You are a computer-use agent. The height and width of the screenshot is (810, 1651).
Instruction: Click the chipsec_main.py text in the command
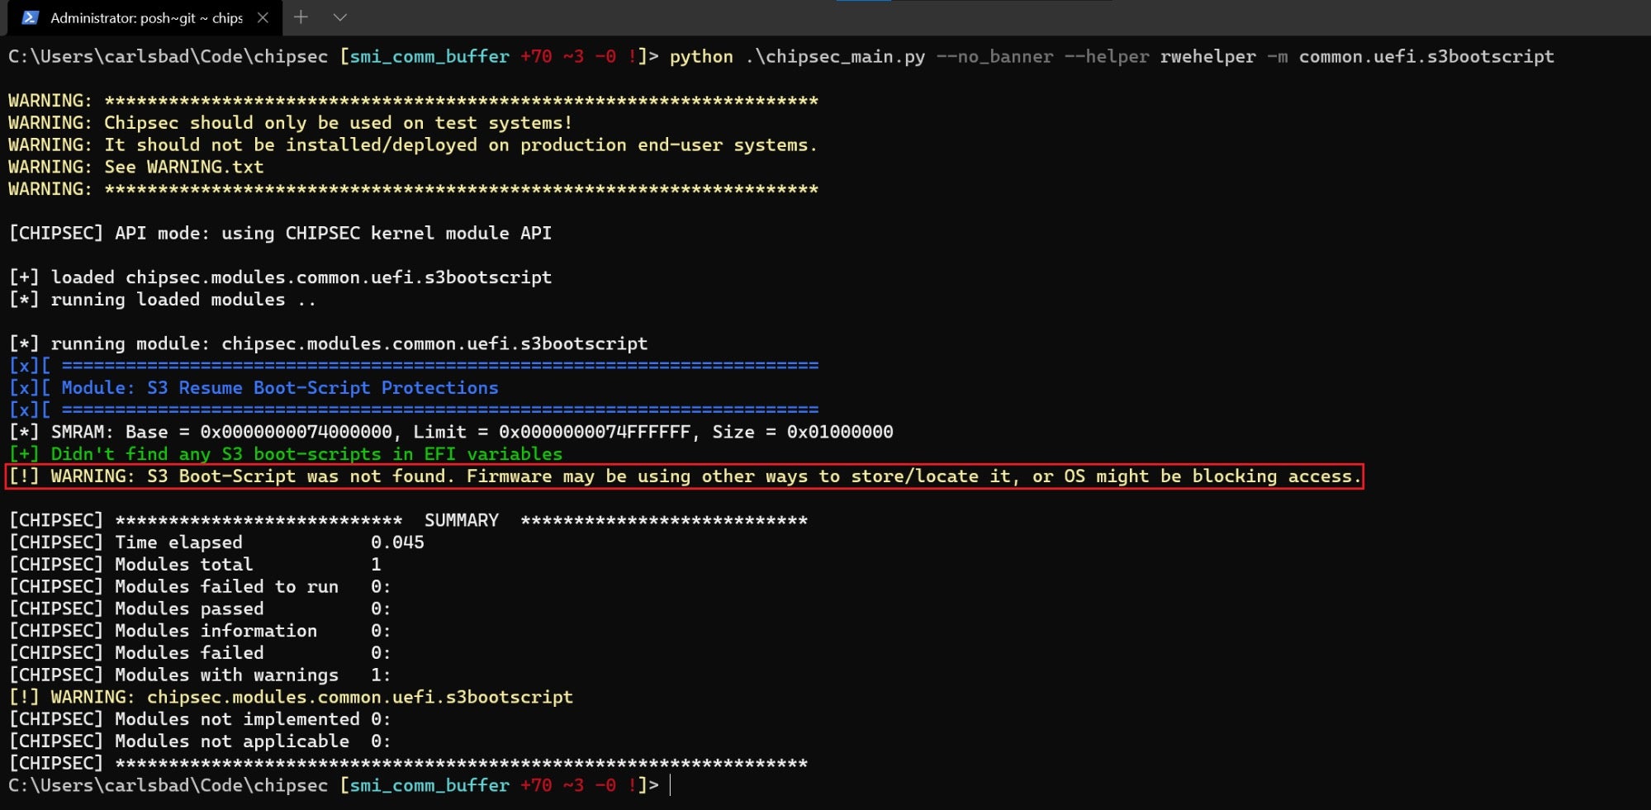(x=834, y=57)
